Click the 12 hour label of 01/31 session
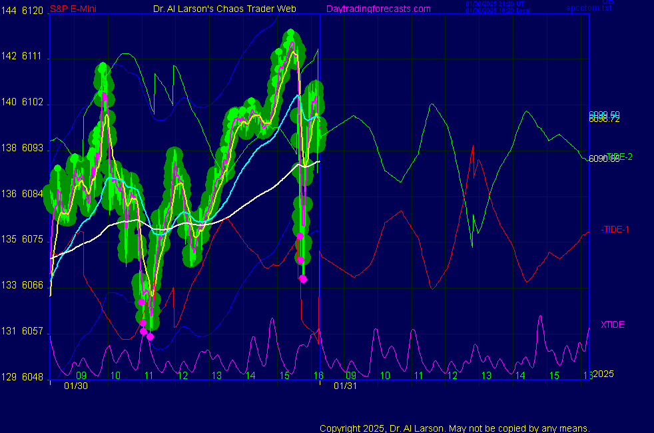This screenshot has width=654, height=433. [x=453, y=376]
